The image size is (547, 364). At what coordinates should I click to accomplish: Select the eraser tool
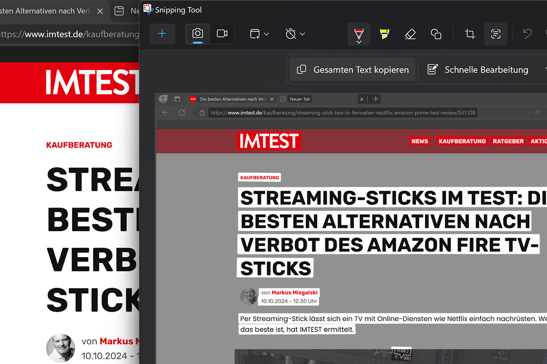point(410,34)
